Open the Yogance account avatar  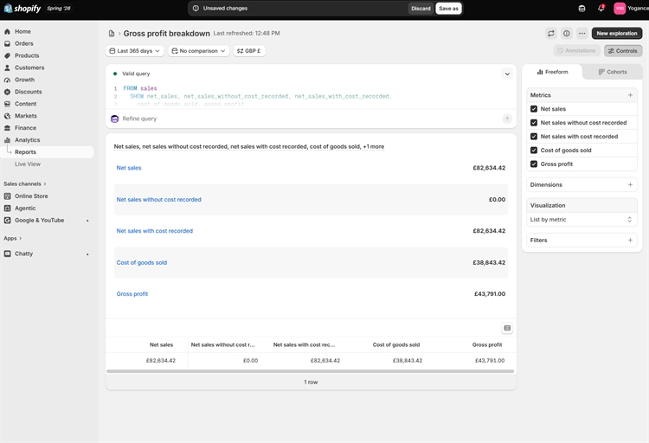620,9
